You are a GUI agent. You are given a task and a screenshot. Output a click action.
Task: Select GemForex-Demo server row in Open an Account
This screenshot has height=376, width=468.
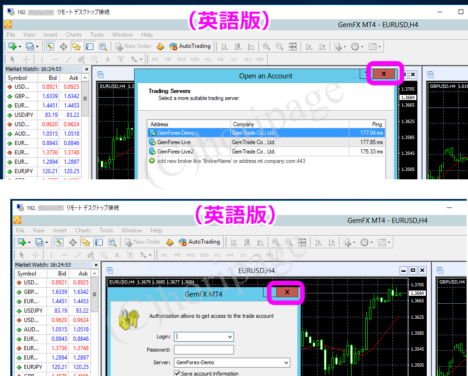point(266,133)
